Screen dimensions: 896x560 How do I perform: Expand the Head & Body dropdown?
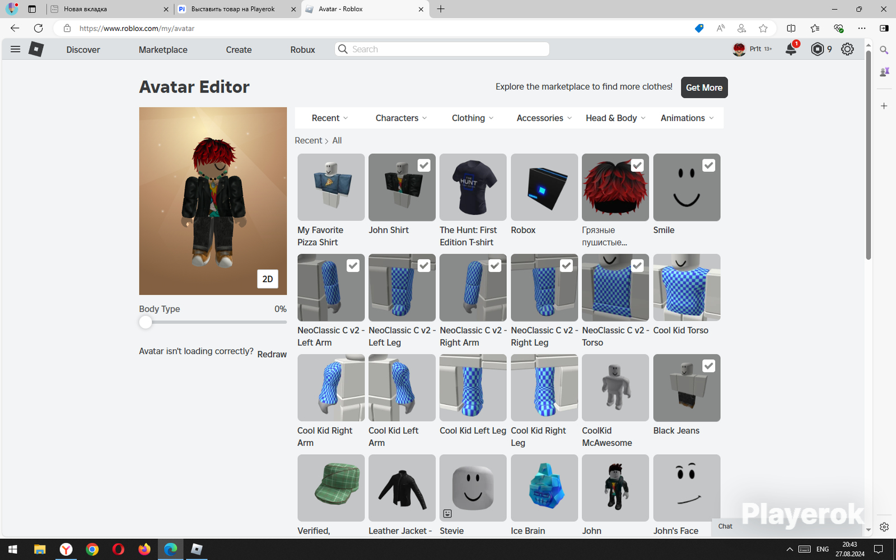(x=615, y=118)
